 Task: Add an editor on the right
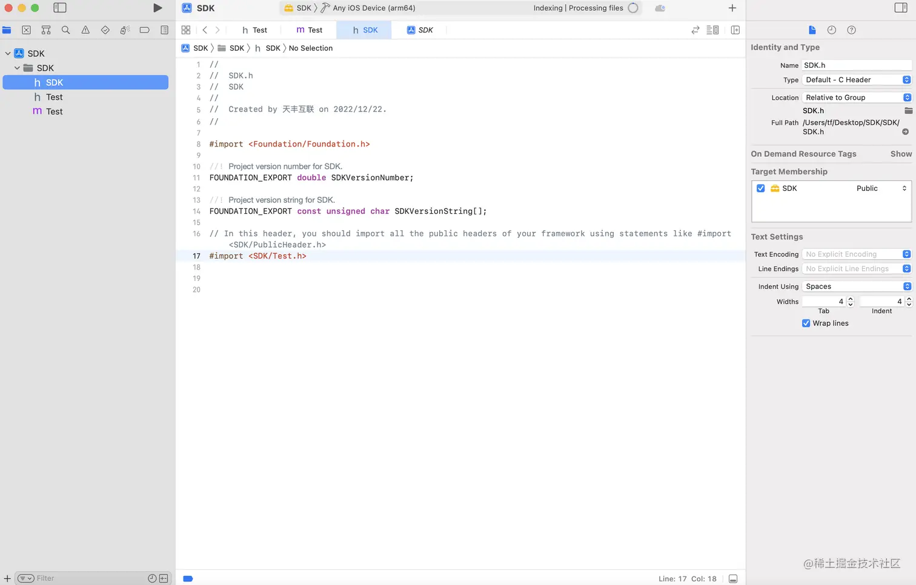(x=735, y=30)
